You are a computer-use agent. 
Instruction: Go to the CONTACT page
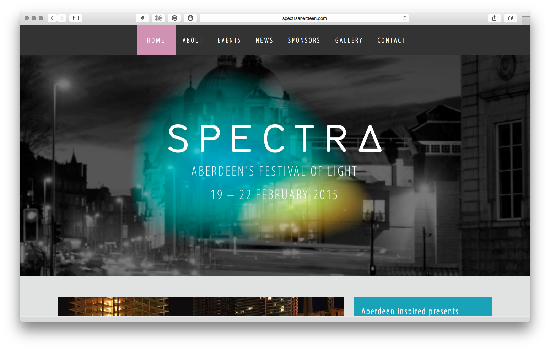tap(391, 41)
